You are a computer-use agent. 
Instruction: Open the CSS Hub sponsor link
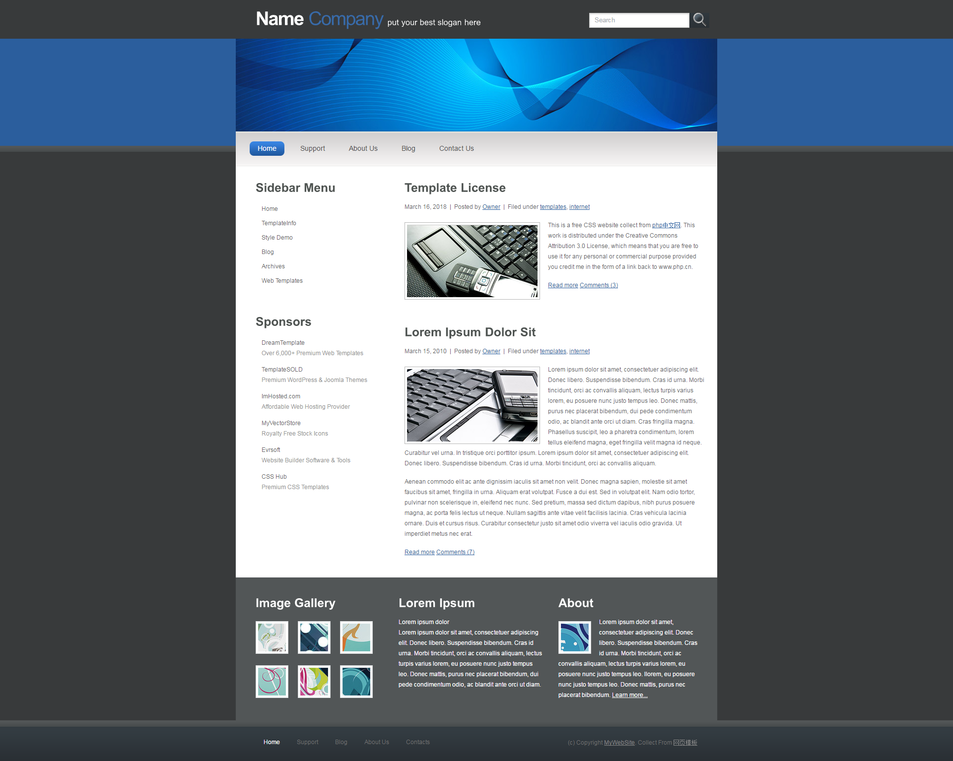274,477
